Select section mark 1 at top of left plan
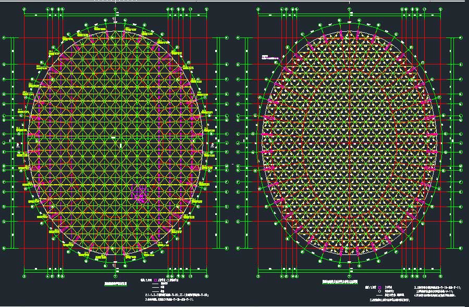 pos(114,19)
